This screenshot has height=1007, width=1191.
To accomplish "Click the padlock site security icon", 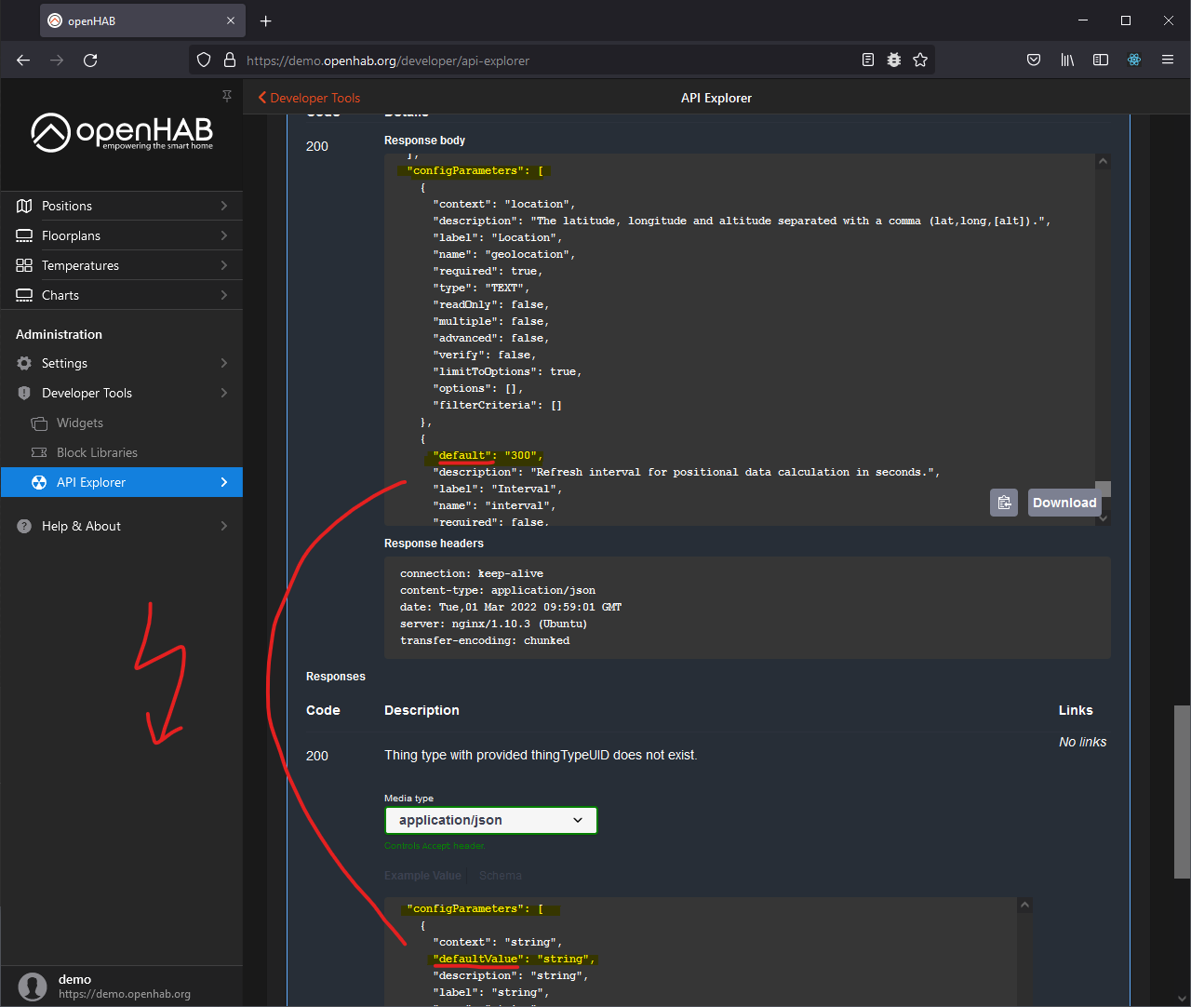I will (230, 60).
